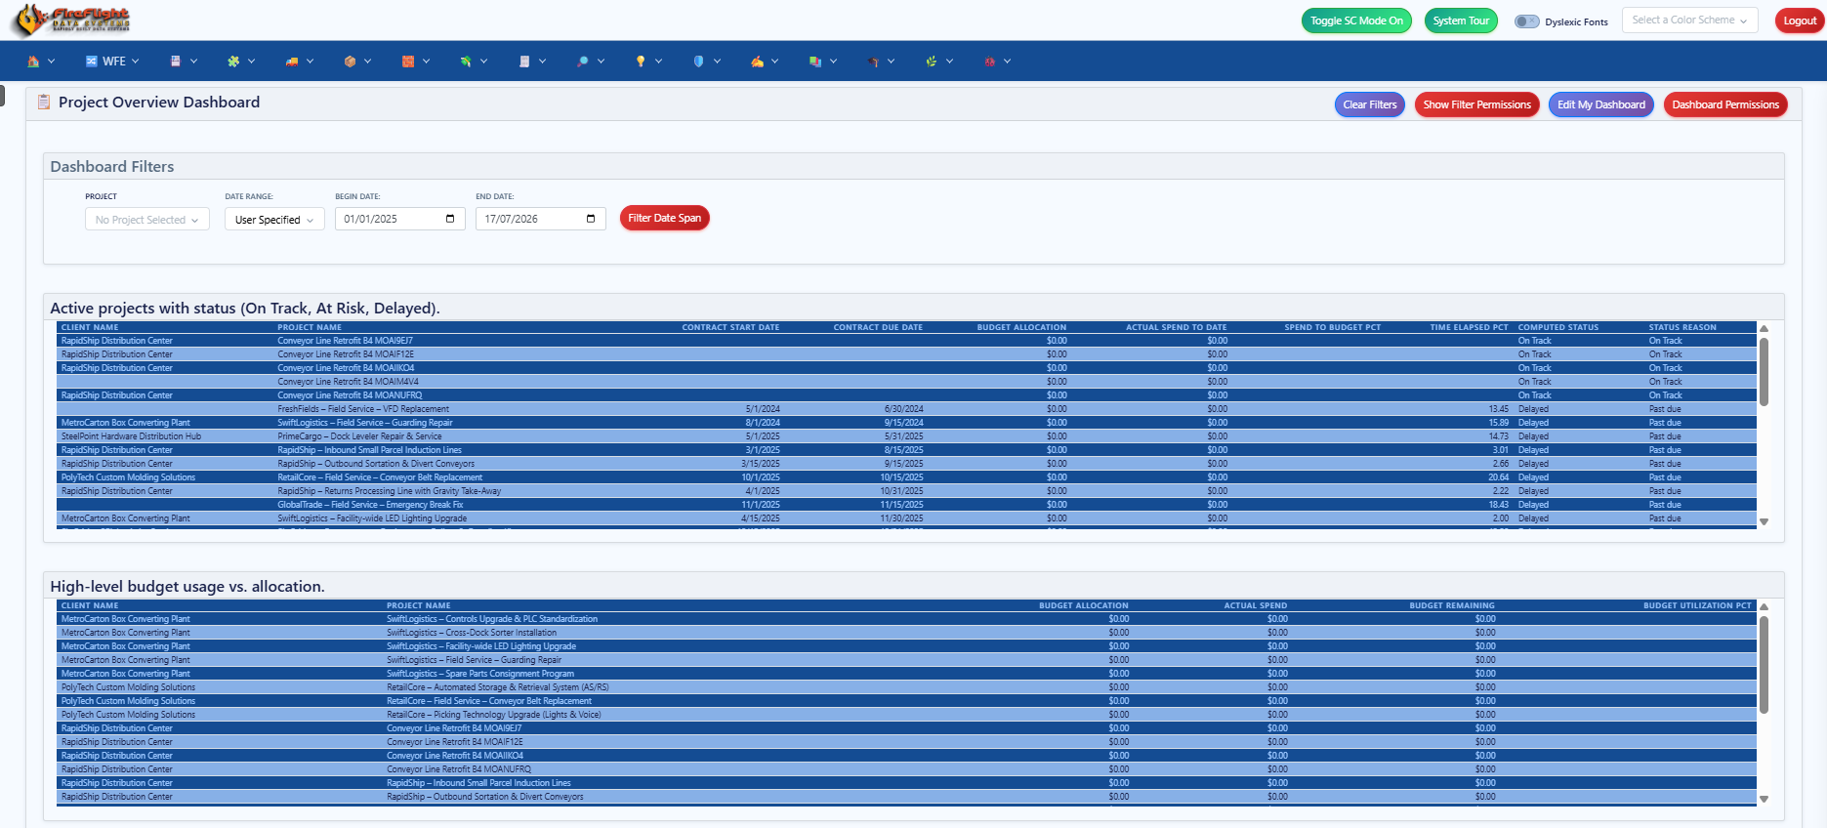Click the Budget Remaining column header
Image resolution: width=1827 pixels, height=828 pixels.
[1451, 605]
